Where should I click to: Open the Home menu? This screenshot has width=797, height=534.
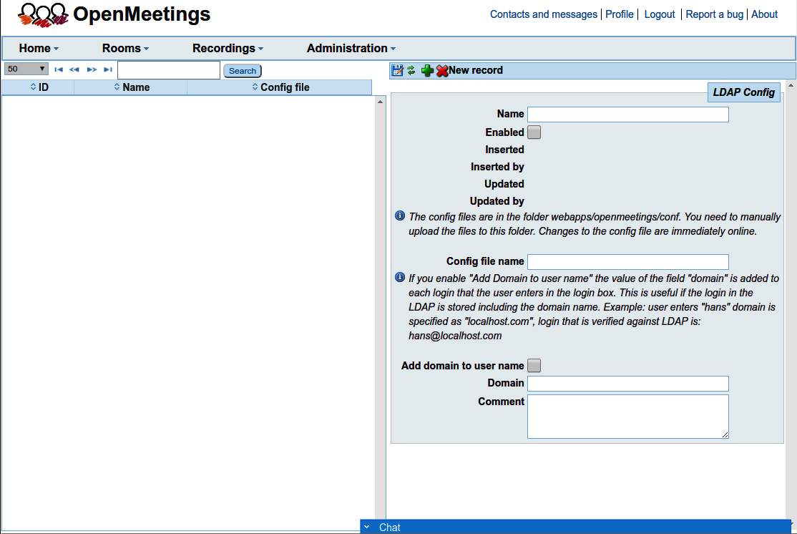(39, 48)
